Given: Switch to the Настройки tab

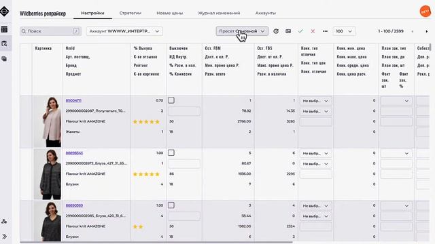Looking at the screenshot, I should 92,13.
